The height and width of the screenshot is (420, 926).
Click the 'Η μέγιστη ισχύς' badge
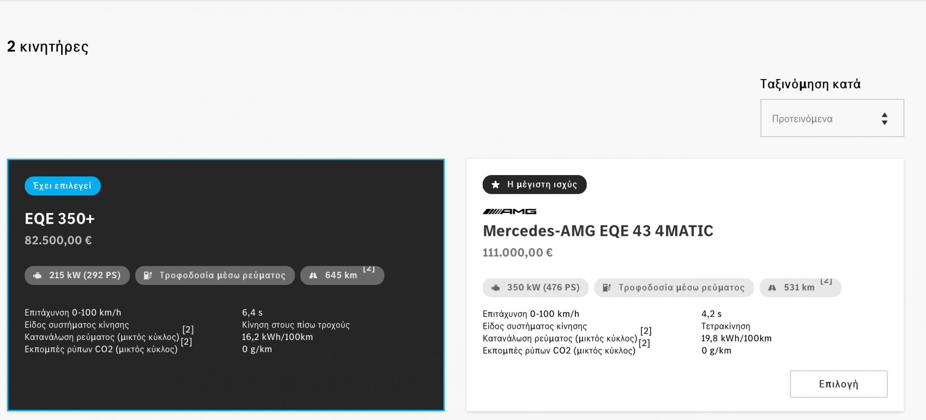tap(534, 185)
